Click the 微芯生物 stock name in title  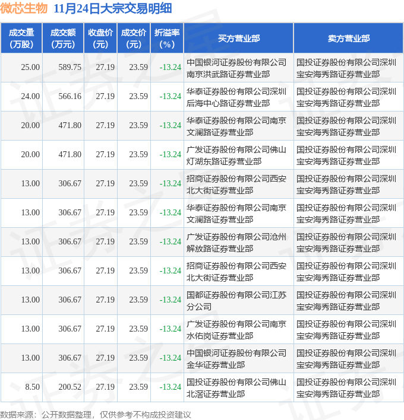24,8
